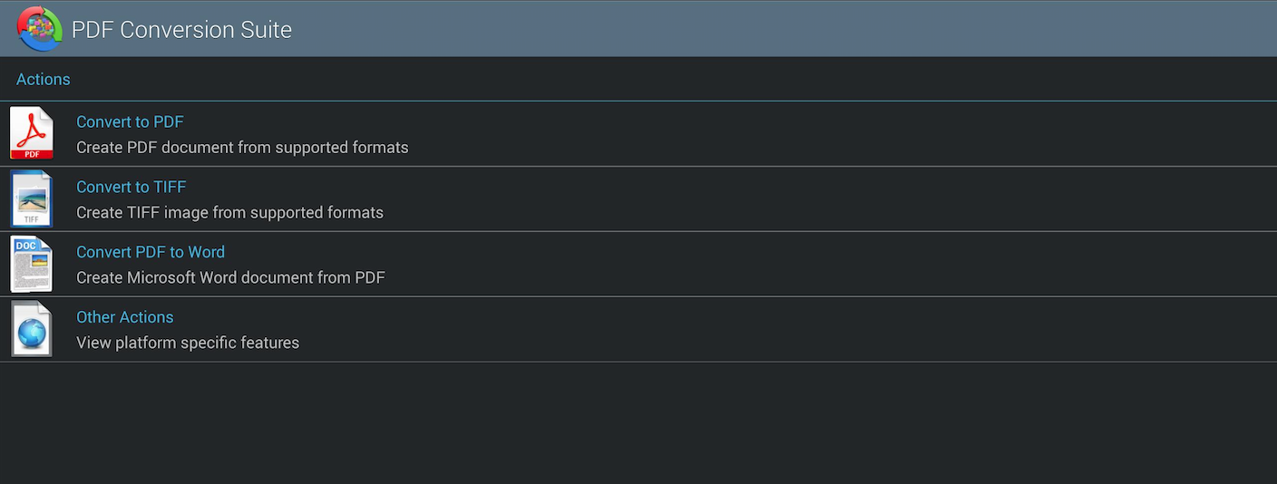Screen dimensions: 1277x484
Task: Click the TIFF caption inside the image icon
Action: pos(32,218)
